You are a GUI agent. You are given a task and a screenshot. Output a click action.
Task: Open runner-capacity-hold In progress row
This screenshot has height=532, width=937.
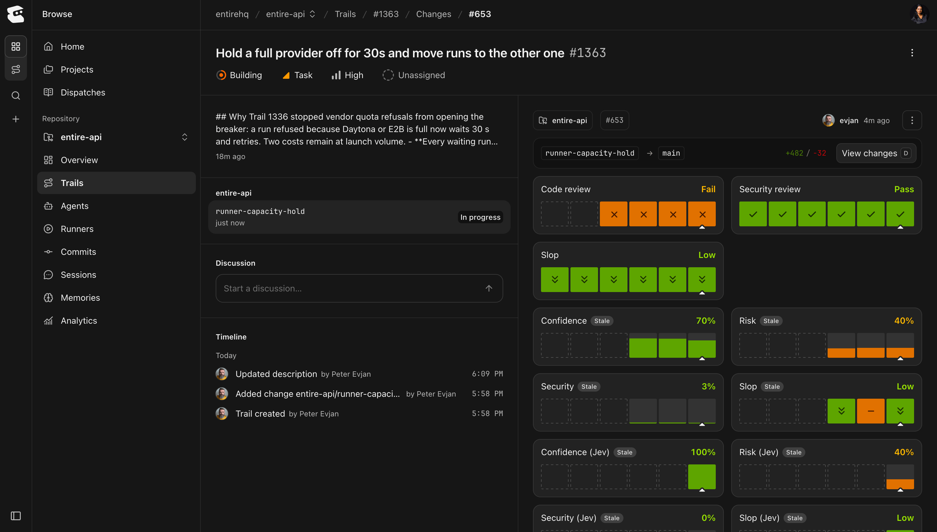359,217
